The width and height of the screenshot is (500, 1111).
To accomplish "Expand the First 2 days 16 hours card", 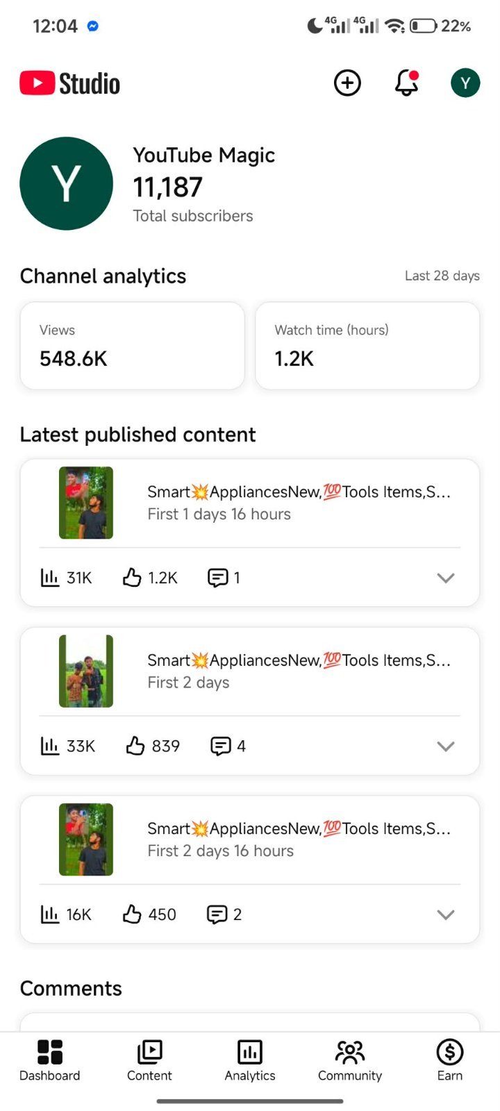I will coord(446,914).
